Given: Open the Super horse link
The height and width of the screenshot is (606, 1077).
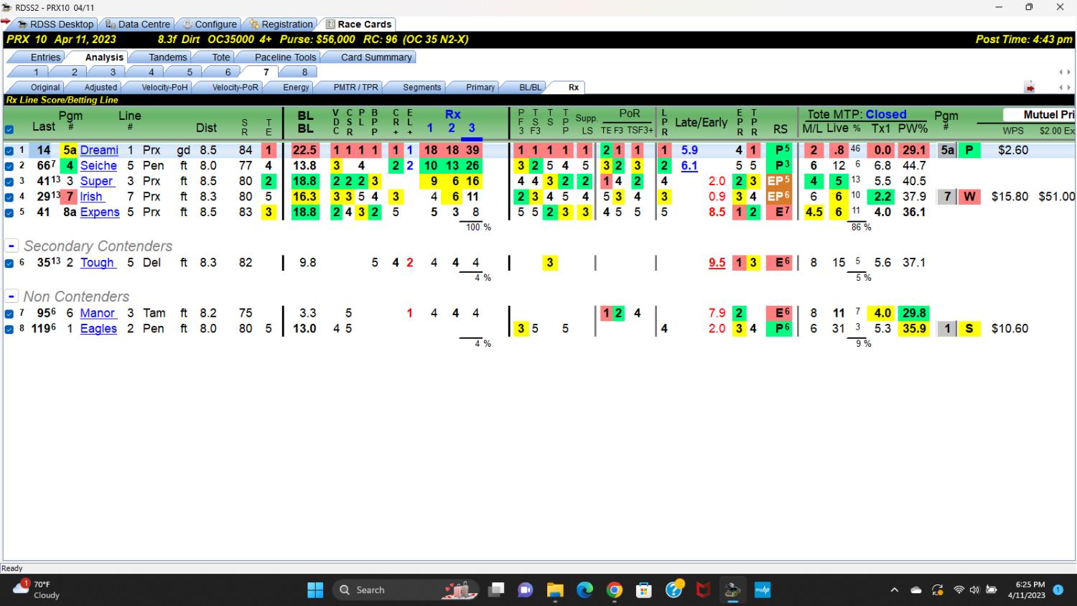Looking at the screenshot, I should coord(97,181).
